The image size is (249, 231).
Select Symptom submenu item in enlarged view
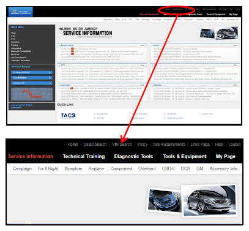73,169
